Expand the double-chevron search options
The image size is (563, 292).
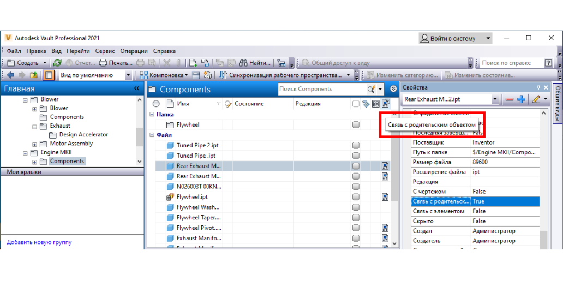393,89
